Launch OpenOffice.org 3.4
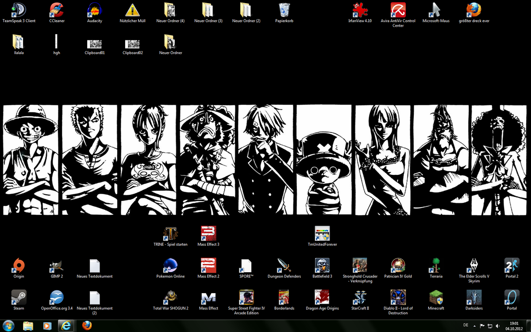531x332 pixels. point(57,300)
